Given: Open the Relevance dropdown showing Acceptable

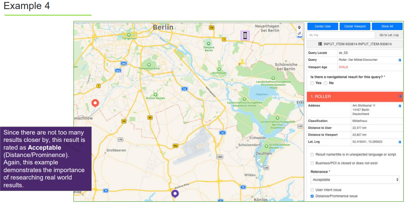Looking at the screenshot, I should (x=355, y=180).
